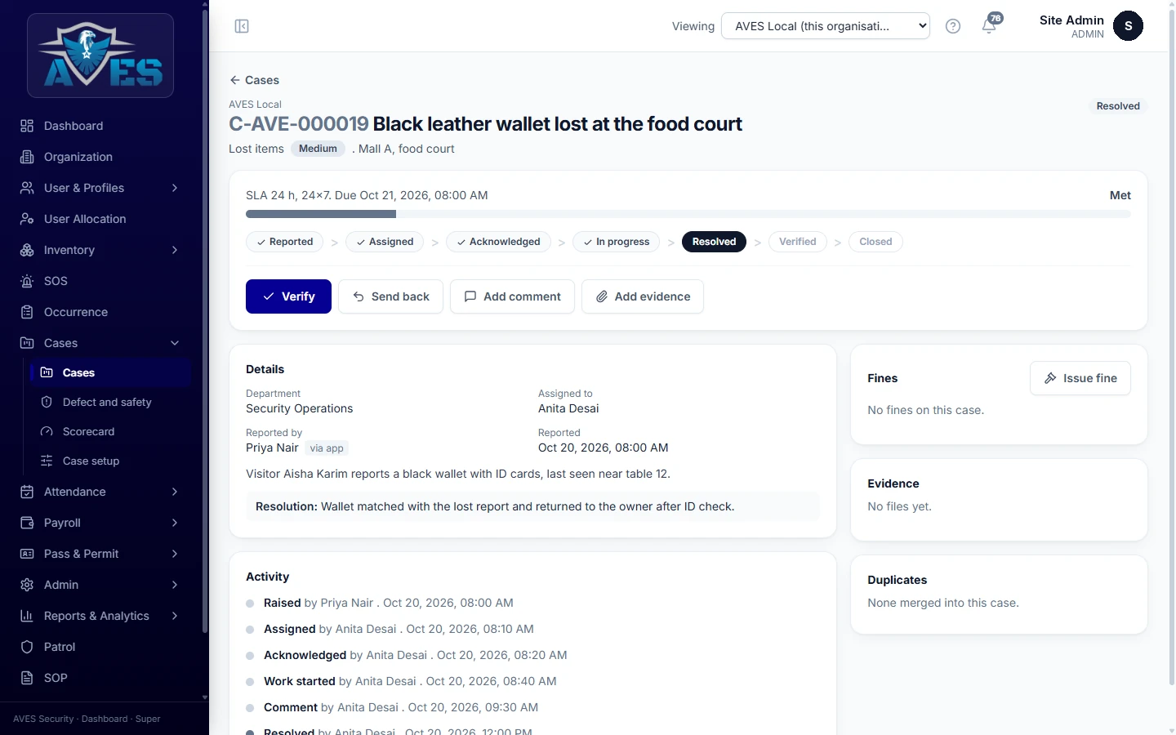Click the AVES logo in sidebar
Image resolution: width=1176 pixels, height=735 pixels.
(x=100, y=56)
